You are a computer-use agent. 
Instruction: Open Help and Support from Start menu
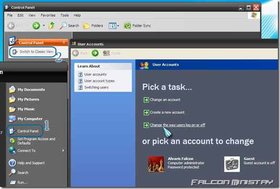coord(27,163)
